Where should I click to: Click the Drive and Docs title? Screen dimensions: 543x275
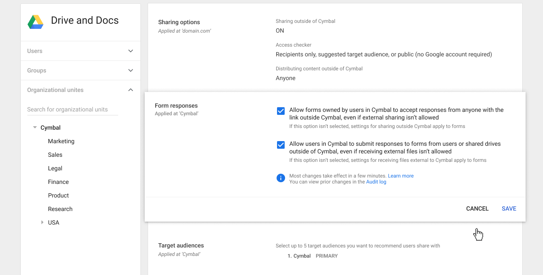85,20
